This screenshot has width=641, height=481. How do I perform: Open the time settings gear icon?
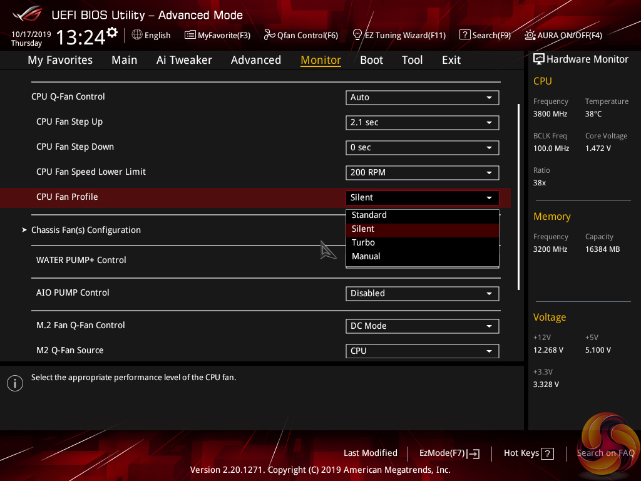click(112, 33)
